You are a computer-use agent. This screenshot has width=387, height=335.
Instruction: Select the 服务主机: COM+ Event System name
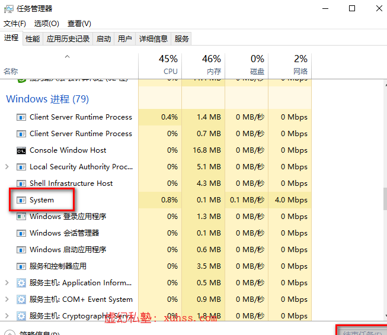81,299
